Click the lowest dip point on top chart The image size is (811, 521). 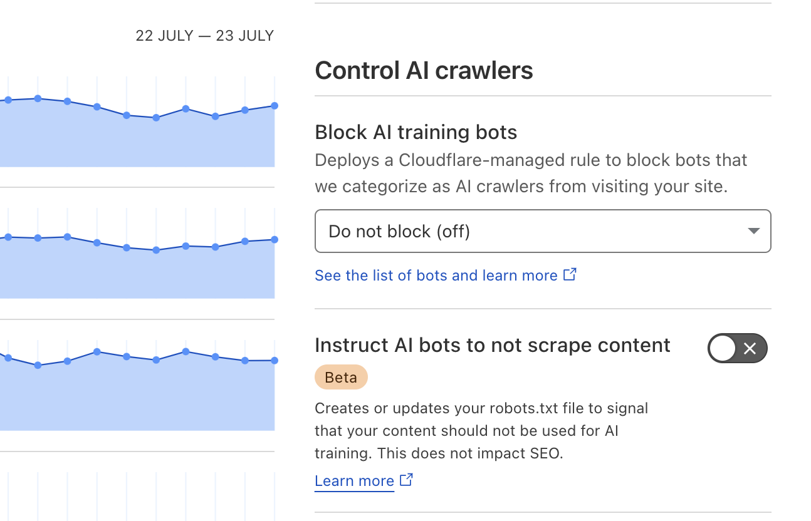pos(156,118)
